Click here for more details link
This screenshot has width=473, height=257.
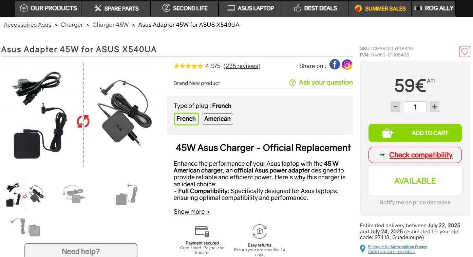coord(392,252)
